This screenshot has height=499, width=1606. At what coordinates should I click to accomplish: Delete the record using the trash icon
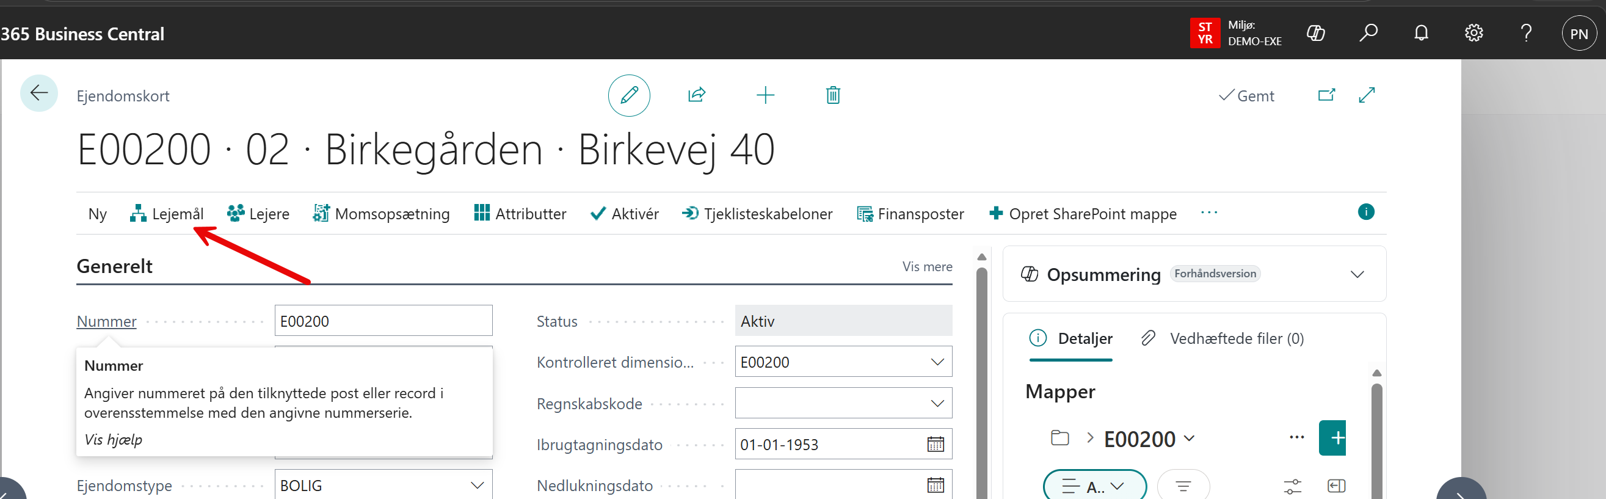833,95
